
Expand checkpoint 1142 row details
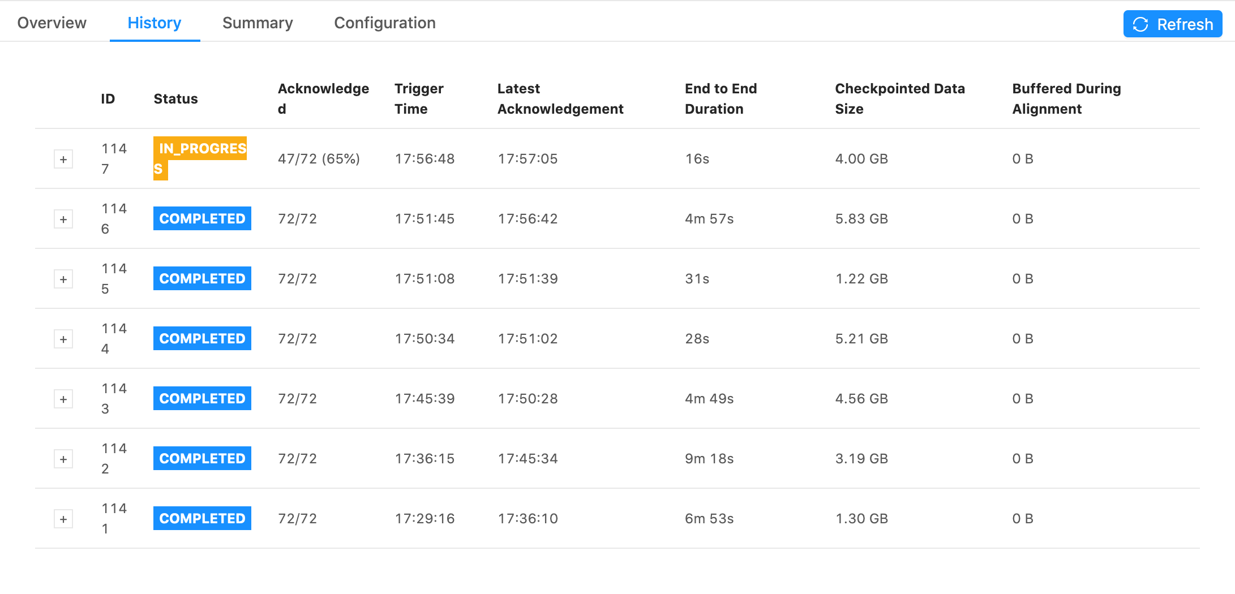tap(63, 459)
